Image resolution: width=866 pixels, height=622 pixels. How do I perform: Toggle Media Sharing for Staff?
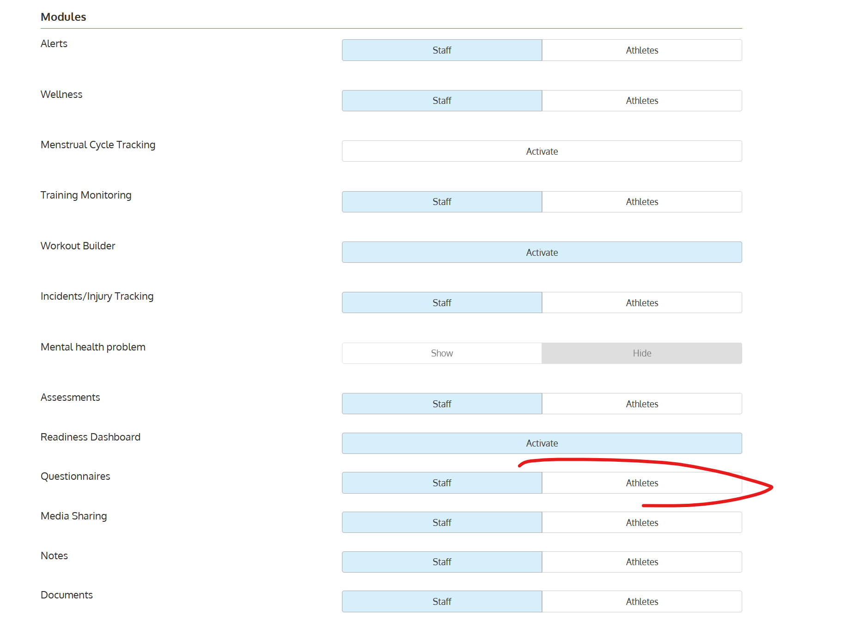pyautogui.click(x=442, y=523)
